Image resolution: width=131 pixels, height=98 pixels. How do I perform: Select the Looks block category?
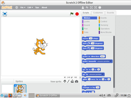(86, 21)
